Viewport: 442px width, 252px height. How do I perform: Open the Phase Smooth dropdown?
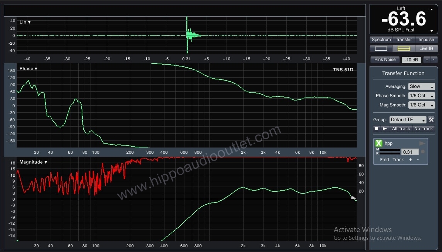tap(421, 96)
